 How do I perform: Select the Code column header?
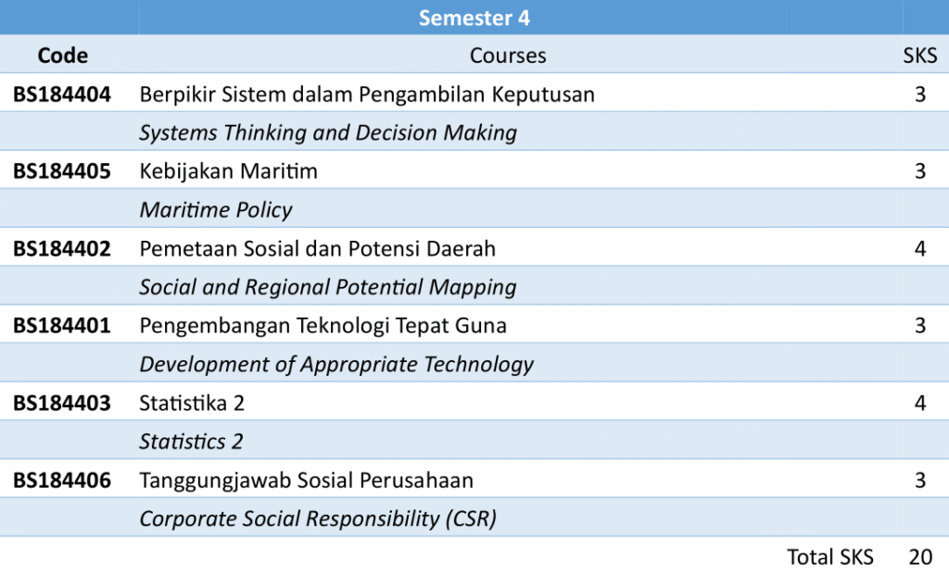coord(63,56)
